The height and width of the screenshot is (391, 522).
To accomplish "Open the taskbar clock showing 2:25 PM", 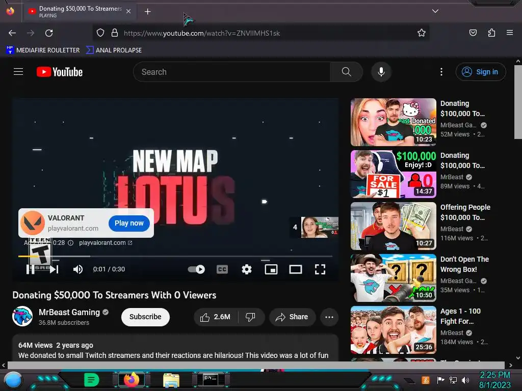I will (494, 380).
